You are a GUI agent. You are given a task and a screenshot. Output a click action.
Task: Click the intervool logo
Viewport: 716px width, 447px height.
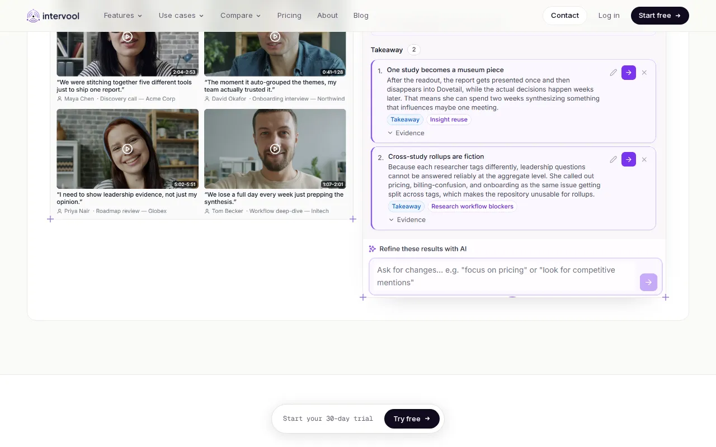53,16
